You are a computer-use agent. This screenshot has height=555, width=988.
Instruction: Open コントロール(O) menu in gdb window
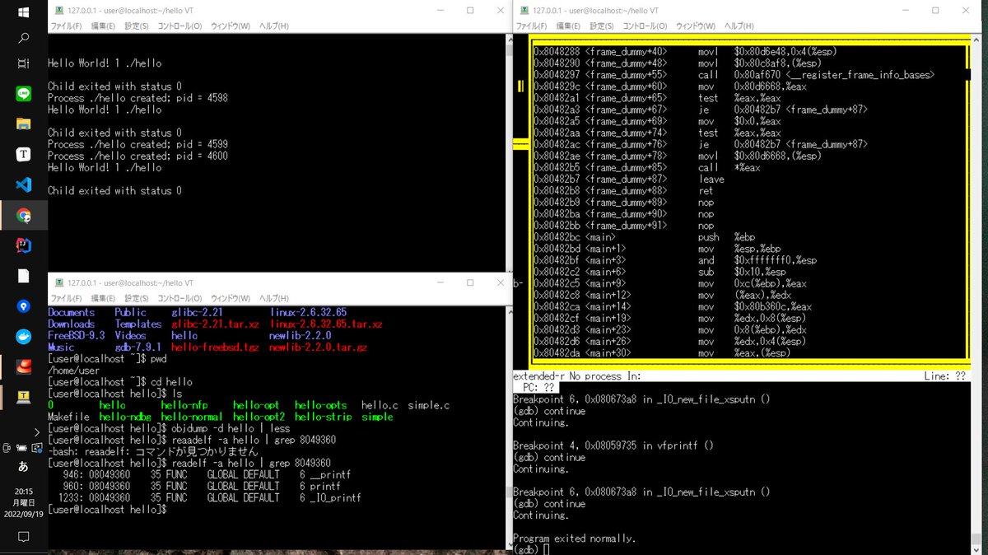[645, 26]
